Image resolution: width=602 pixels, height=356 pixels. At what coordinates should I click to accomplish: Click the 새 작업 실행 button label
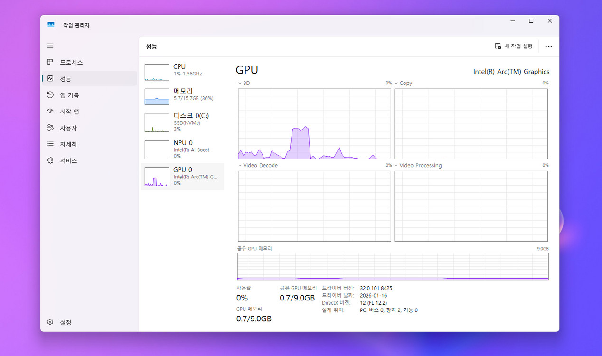(518, 46)
